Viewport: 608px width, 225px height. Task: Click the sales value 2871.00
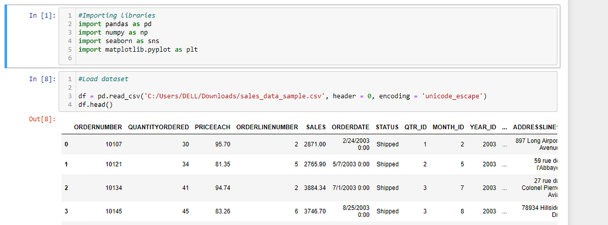click(x=315, y=144)
